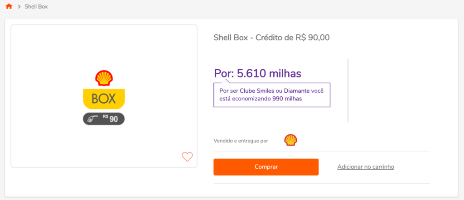
Task: Click the Shell logo in product image
Action: pos(104,78)
